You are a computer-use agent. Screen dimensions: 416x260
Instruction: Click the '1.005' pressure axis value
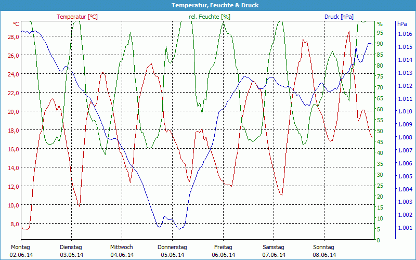pyautogui.click(x=405, y=176)
